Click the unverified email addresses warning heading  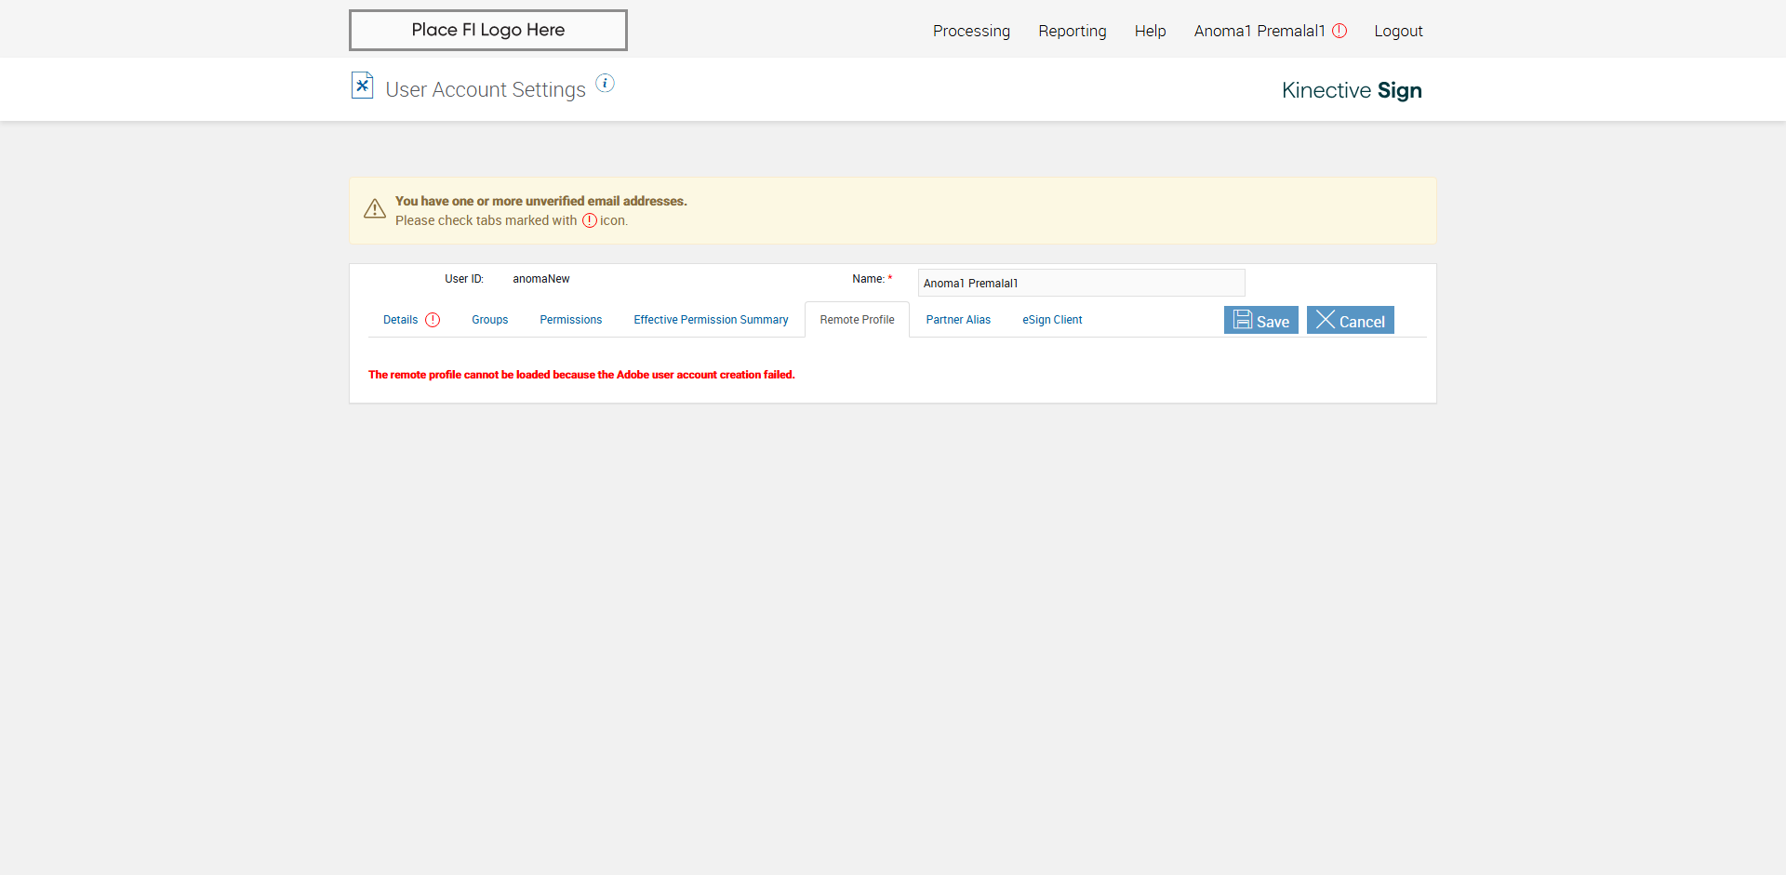point(540,201)
